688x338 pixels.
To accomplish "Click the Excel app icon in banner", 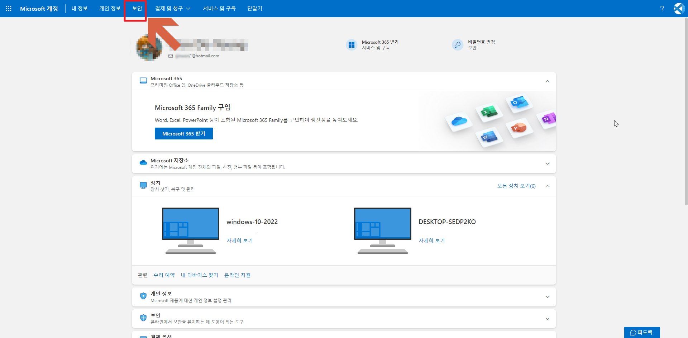I will click(x=489, y=112).
